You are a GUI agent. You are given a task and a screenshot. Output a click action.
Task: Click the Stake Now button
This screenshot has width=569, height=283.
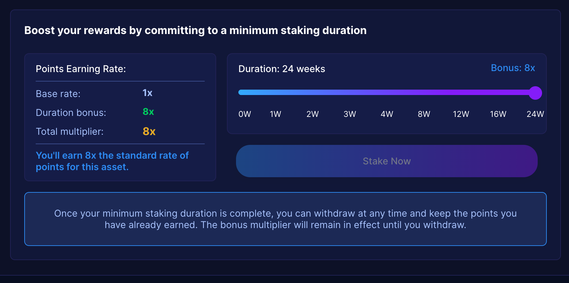click(x=387, y=161)
